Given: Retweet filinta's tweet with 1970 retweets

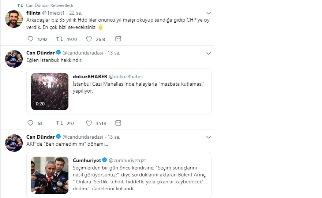Looking at the screenshot, I should (x=60, y=39).
